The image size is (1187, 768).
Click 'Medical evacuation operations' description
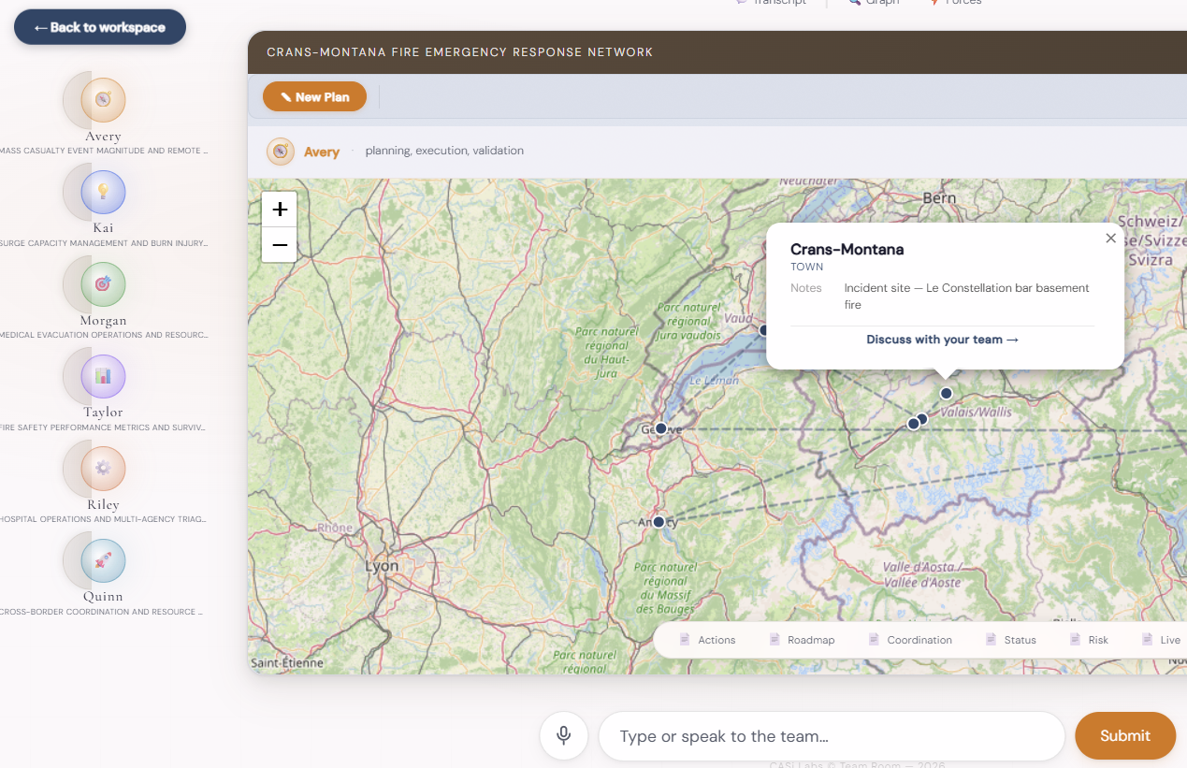(103, 335)
